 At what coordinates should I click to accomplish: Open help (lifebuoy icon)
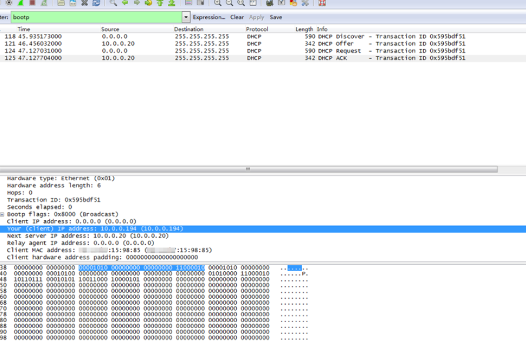(x=322, y=3)
